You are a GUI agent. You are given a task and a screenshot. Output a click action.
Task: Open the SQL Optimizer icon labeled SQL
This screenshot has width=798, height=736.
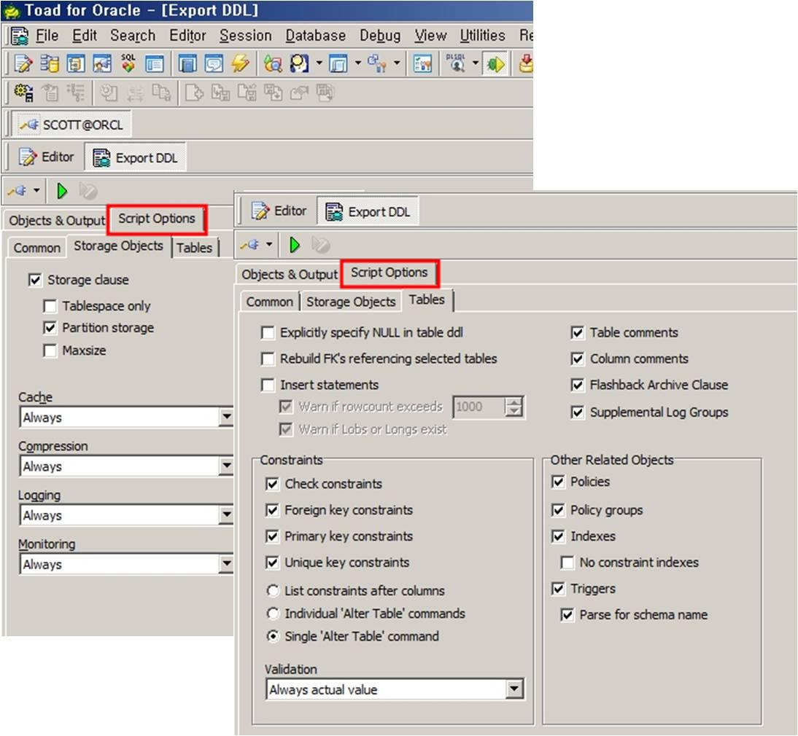pos(128,64)
